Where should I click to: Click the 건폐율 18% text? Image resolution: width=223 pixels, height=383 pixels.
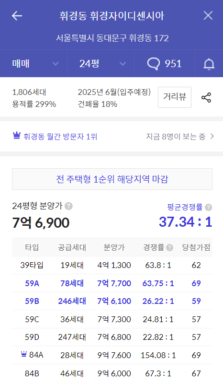tap(98, 104)
